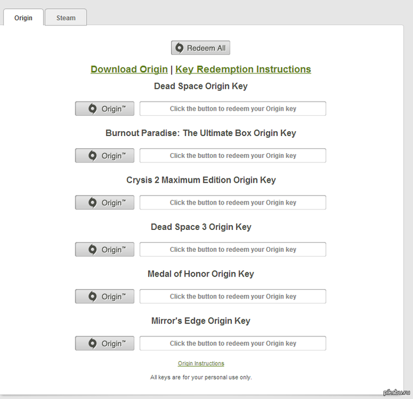Click Mirror's Edge Origin Key heading
The image size is (413, 399).
(201, 321)
